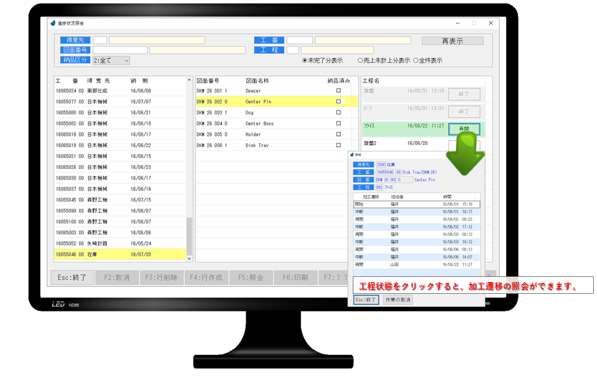This screenshot has height=379, width=597.
Task: Check 納品済み box for Spacer row
Action: click(338, 91)
